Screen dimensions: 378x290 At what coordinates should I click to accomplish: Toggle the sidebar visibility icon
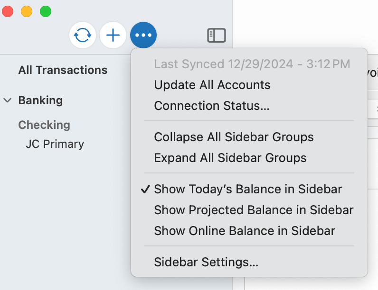(217, 36)
